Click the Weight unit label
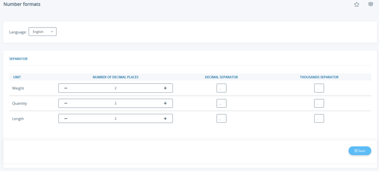Screen dimensions: 379x171 click(x=18, y=88)
